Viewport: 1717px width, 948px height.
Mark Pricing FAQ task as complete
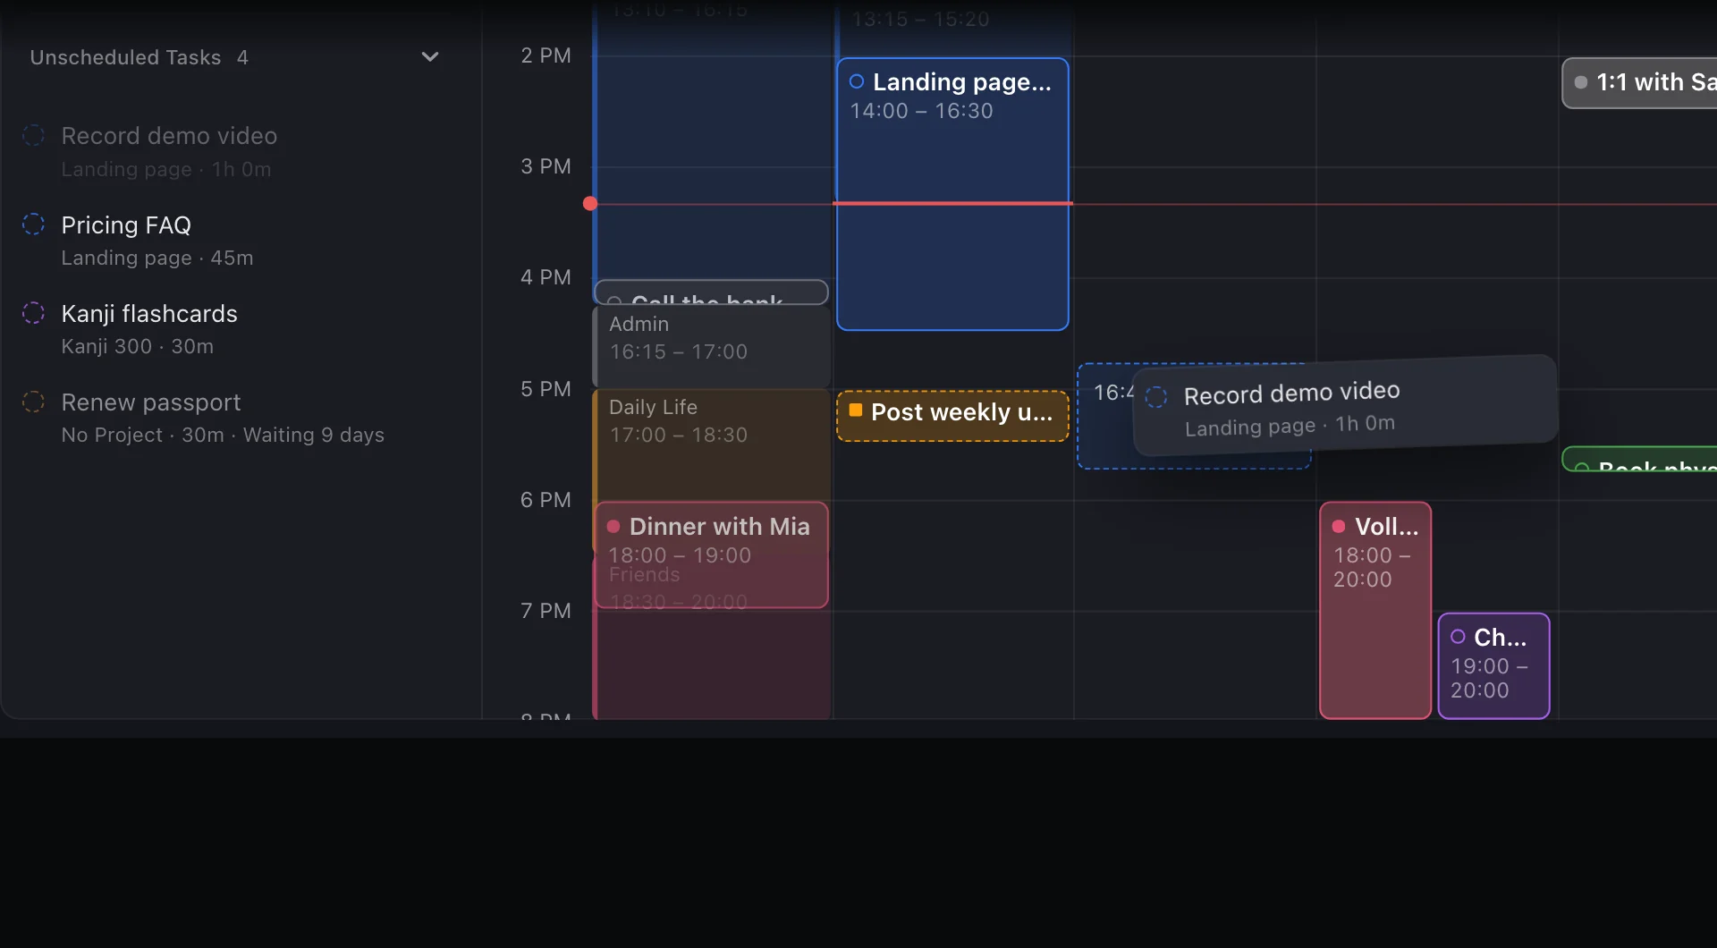click(33, 224)
